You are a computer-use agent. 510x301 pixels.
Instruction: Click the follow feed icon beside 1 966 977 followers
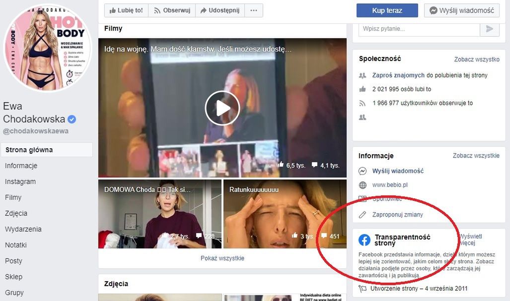363,103
